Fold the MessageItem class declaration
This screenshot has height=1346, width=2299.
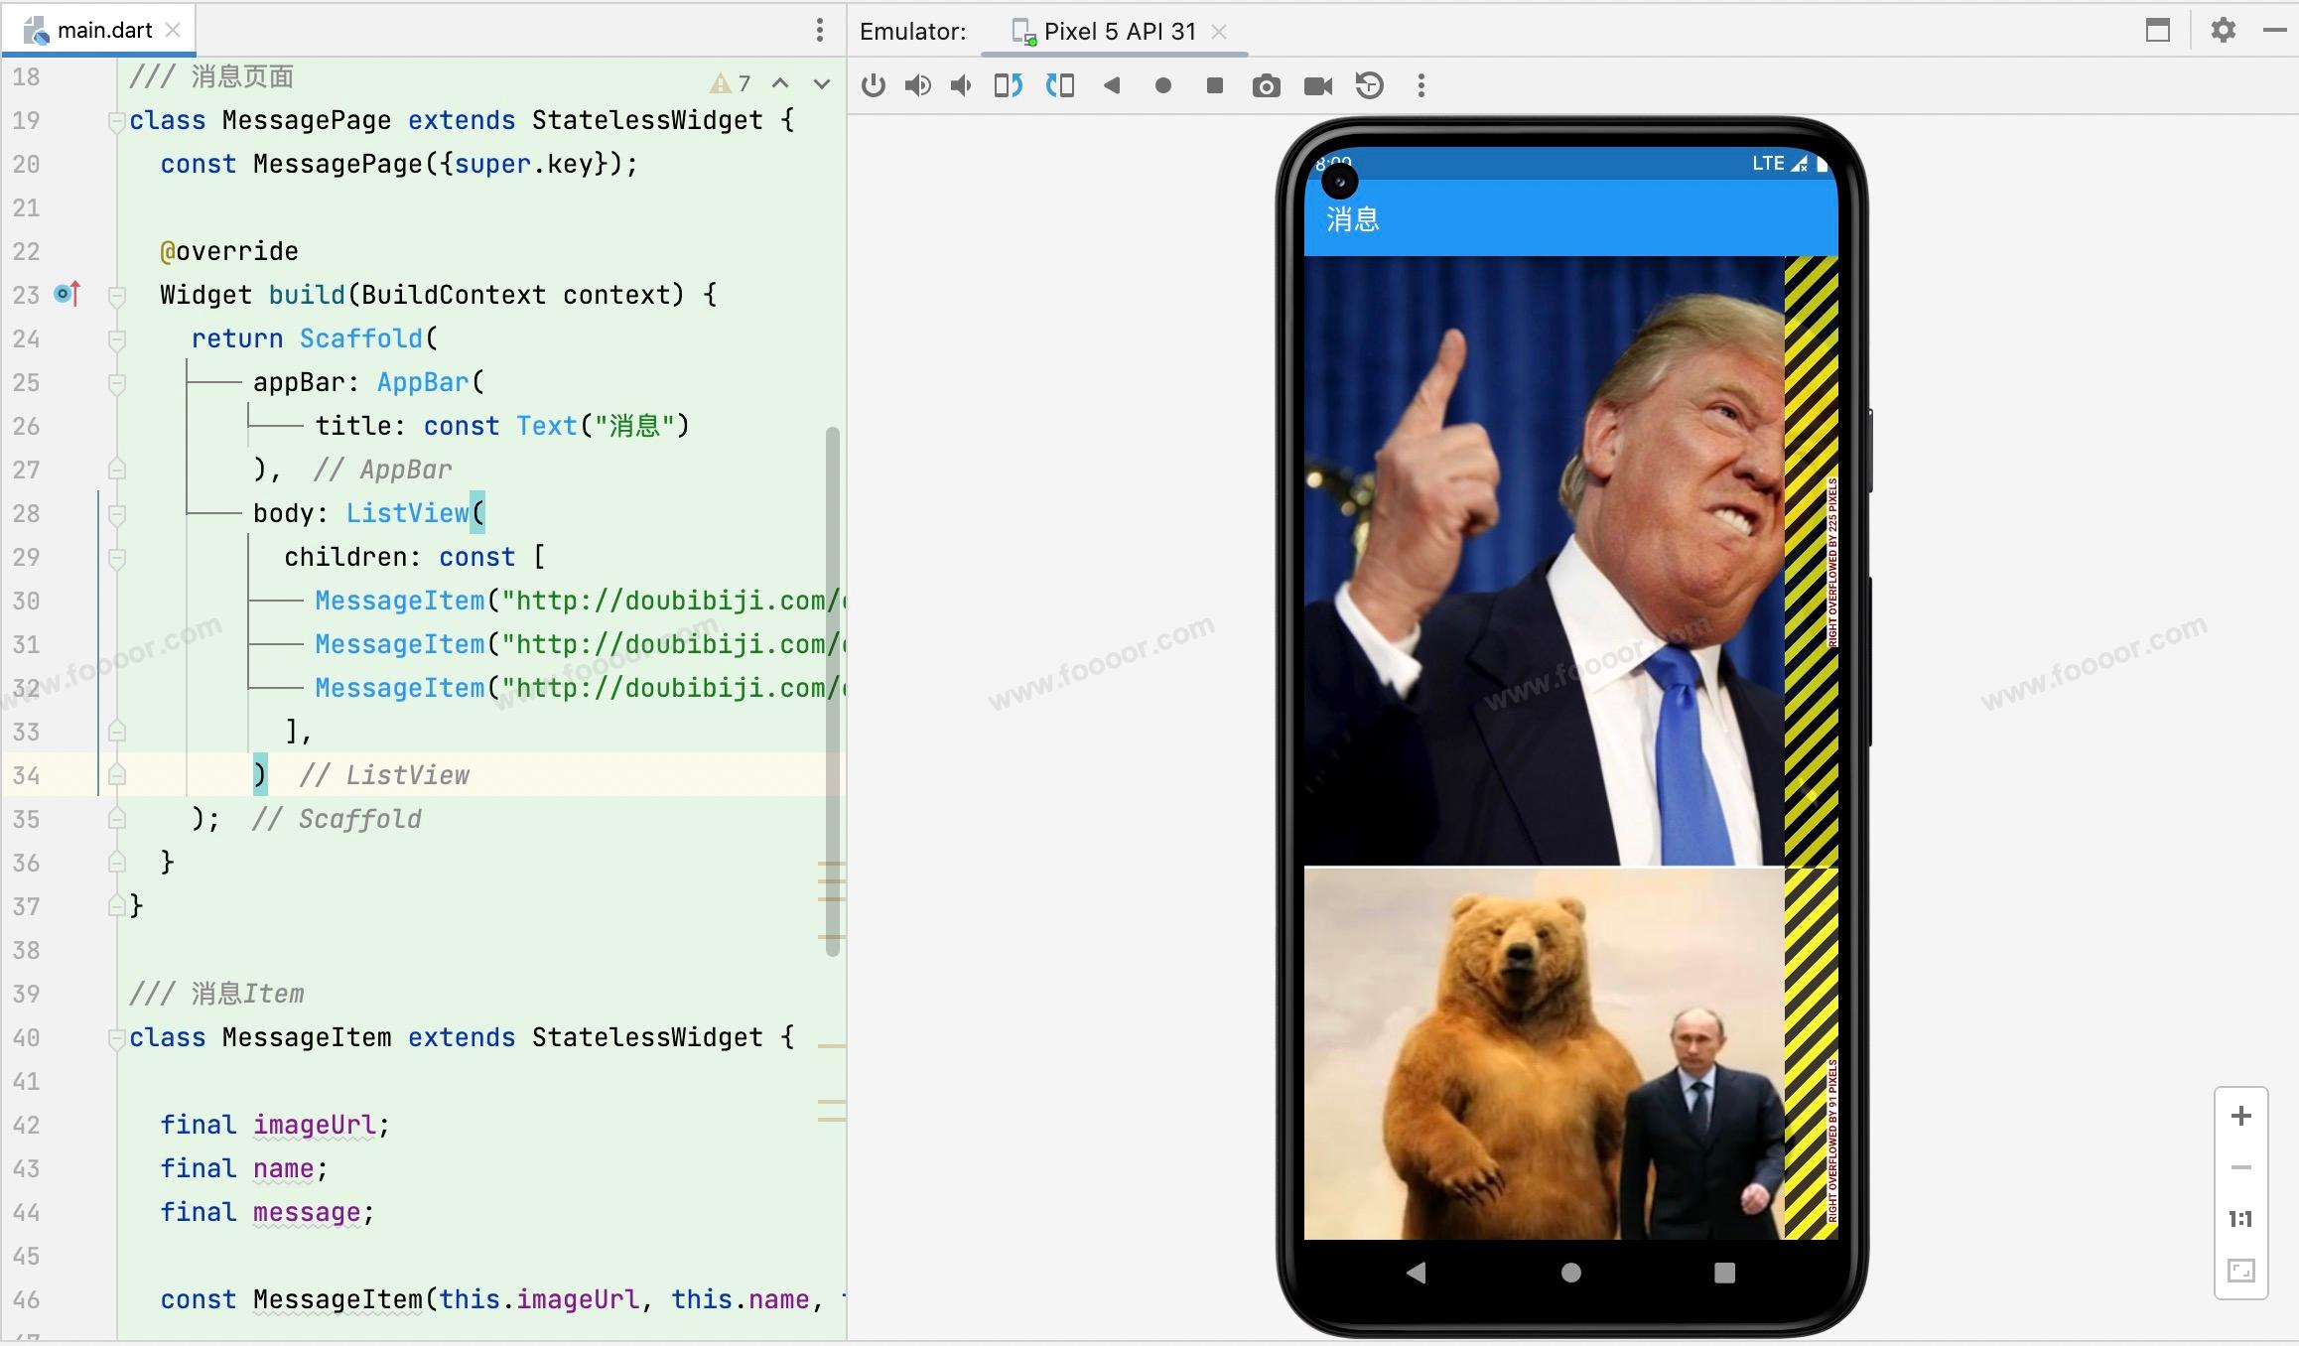tap(115, 1038)
